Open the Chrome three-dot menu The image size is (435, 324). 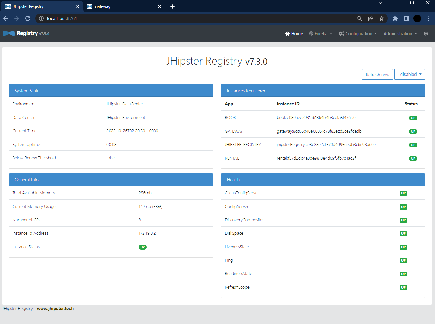(x=428, y=18)
